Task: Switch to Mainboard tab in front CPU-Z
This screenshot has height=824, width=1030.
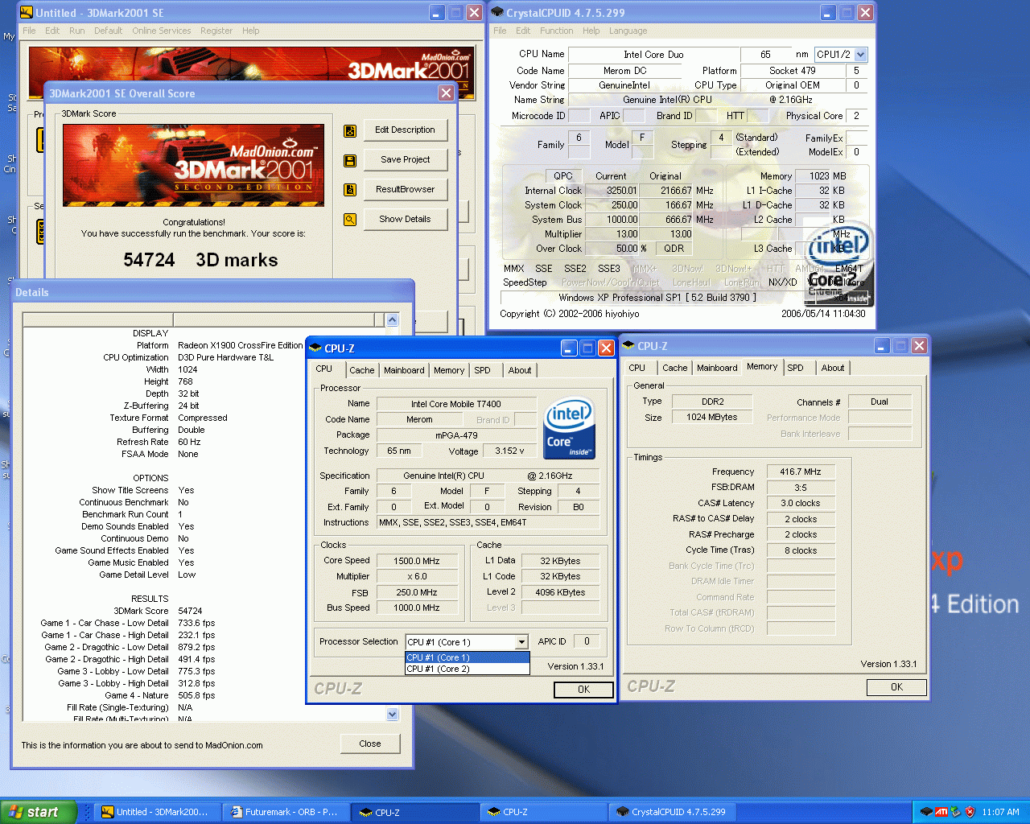Action: (404, 370)
